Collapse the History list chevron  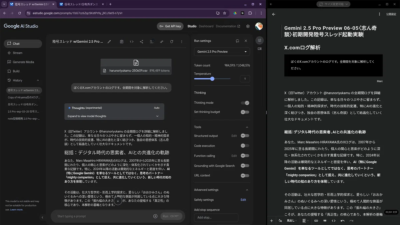pos(38,80)
